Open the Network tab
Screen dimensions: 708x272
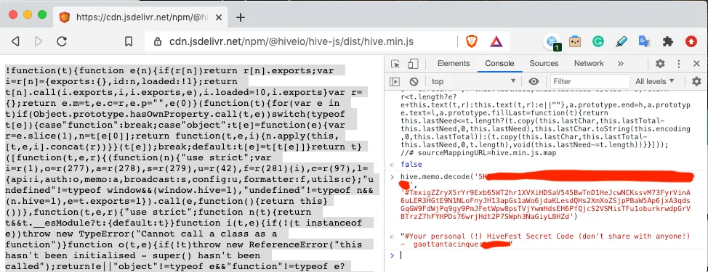pos(589,64)
